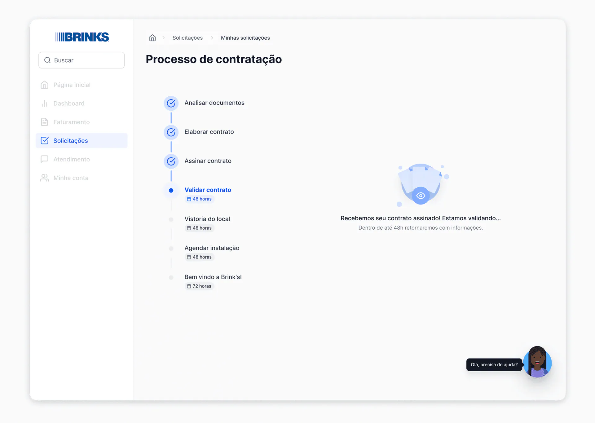Focus the Buscar search field
The width and height of the screenshot is (595, 423).
(82, 60)
